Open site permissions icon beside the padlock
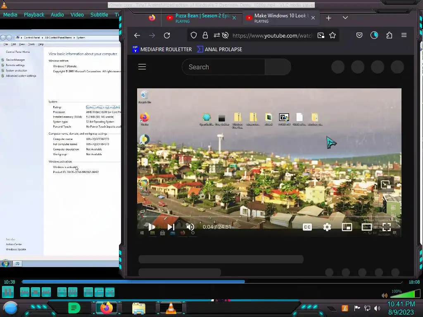The image size is (423, 317). click(x=216, y=35)
